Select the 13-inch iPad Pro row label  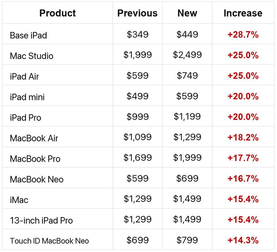pos(41,220)
